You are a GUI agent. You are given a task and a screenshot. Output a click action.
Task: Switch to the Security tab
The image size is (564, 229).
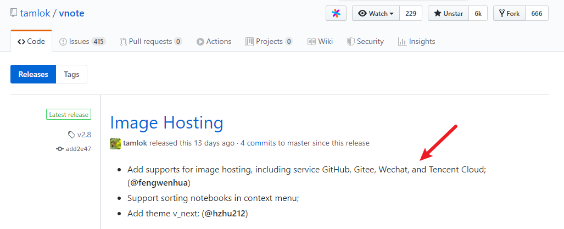[365, 42]
